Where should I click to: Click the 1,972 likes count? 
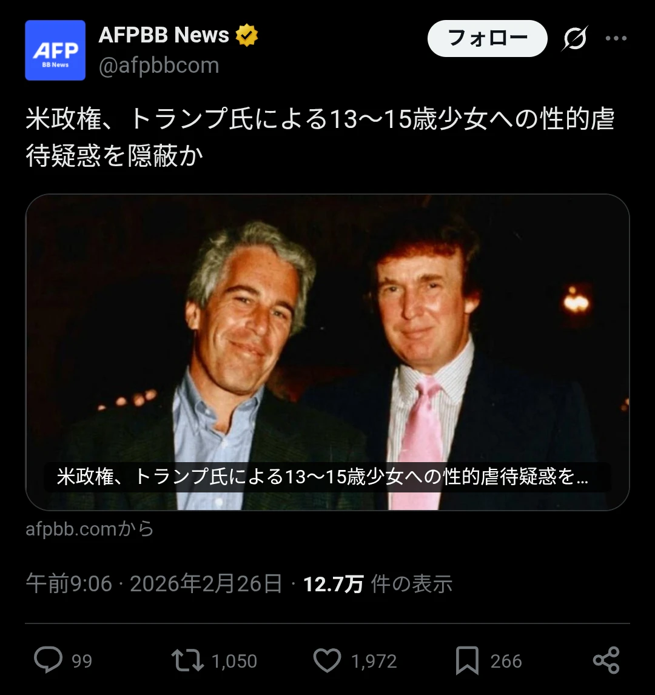click(x=374, y=661)
